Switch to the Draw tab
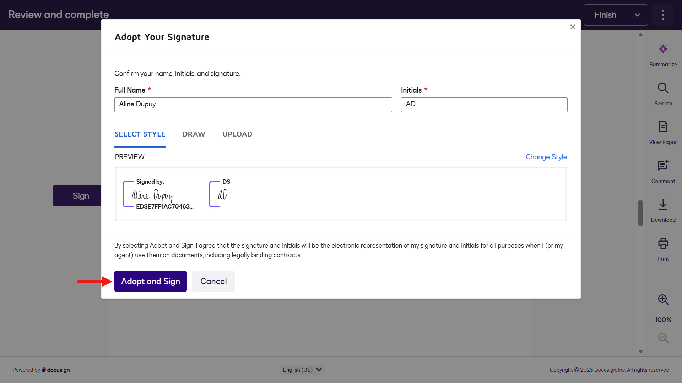Image resolution: width=682 pixels, height=383 pixels. point(194,134)
